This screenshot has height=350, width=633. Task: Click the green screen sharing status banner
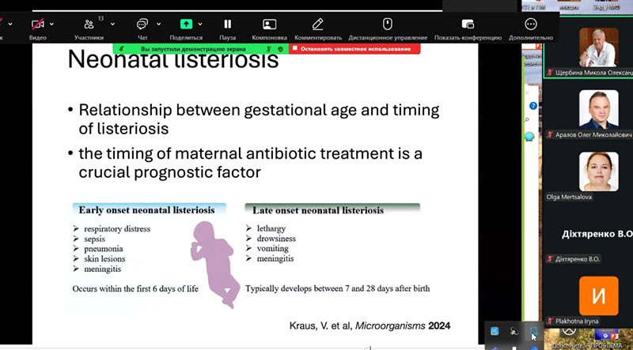coord(200,49)
